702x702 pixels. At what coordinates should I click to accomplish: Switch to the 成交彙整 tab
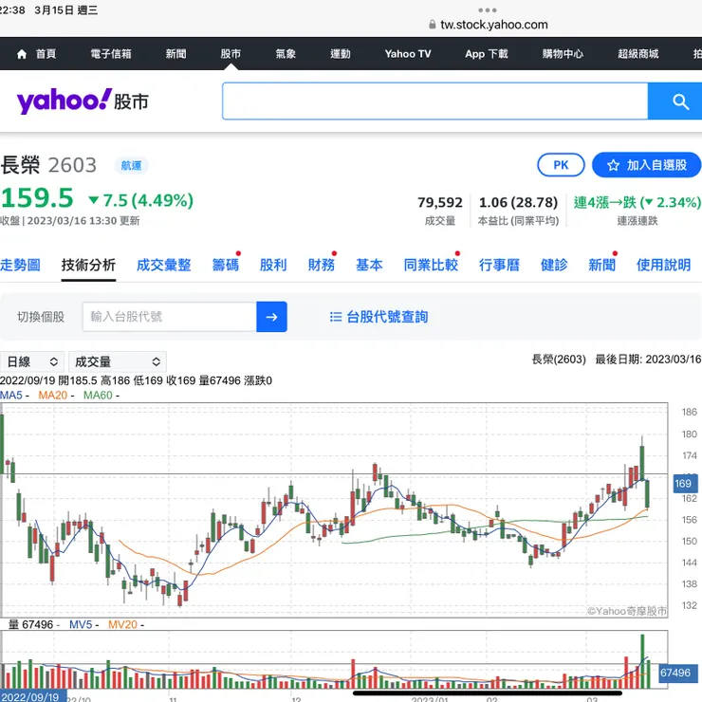[163, 265]
